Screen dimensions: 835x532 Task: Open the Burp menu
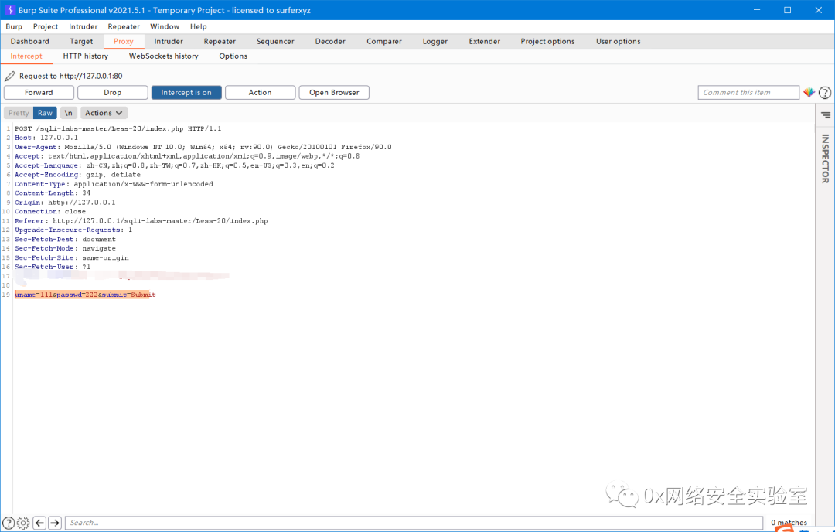pos(14,26)
